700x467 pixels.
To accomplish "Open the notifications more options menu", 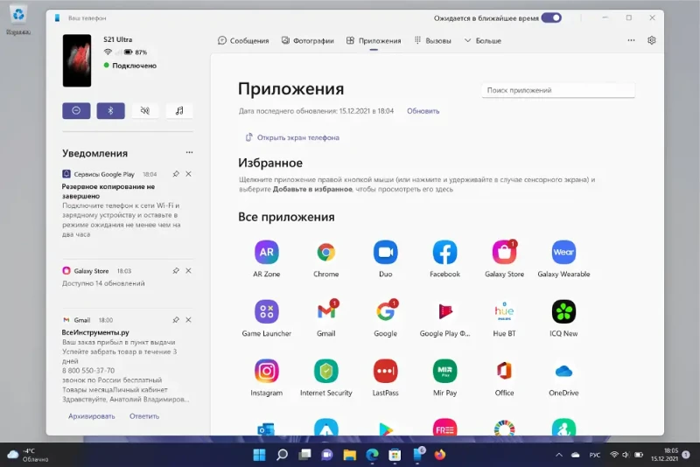I will pos(189,152).
